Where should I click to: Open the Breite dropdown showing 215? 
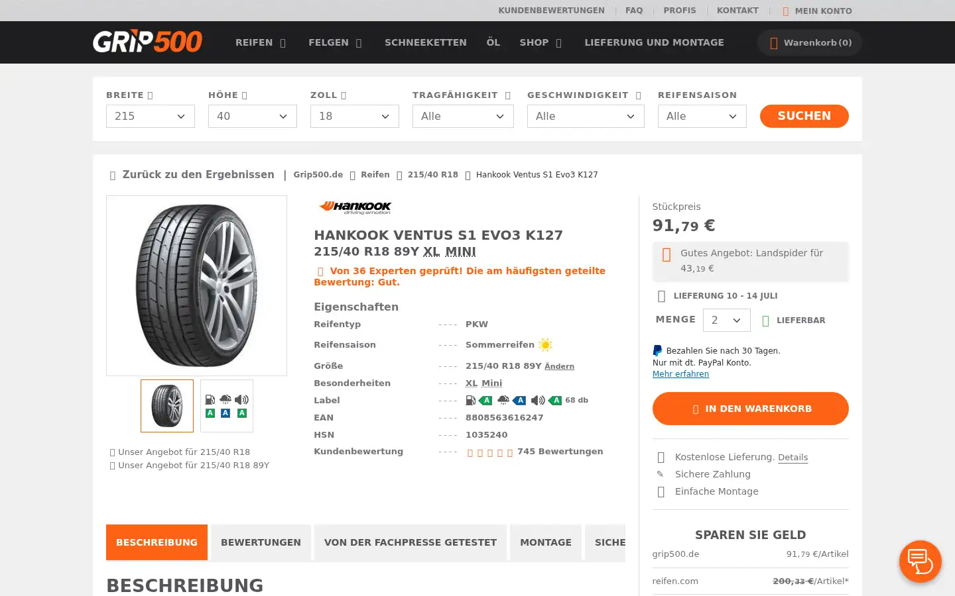click(x=151, y=116)
